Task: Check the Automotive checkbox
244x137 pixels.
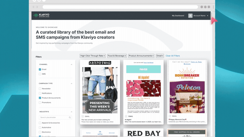Action: (40, 128)
